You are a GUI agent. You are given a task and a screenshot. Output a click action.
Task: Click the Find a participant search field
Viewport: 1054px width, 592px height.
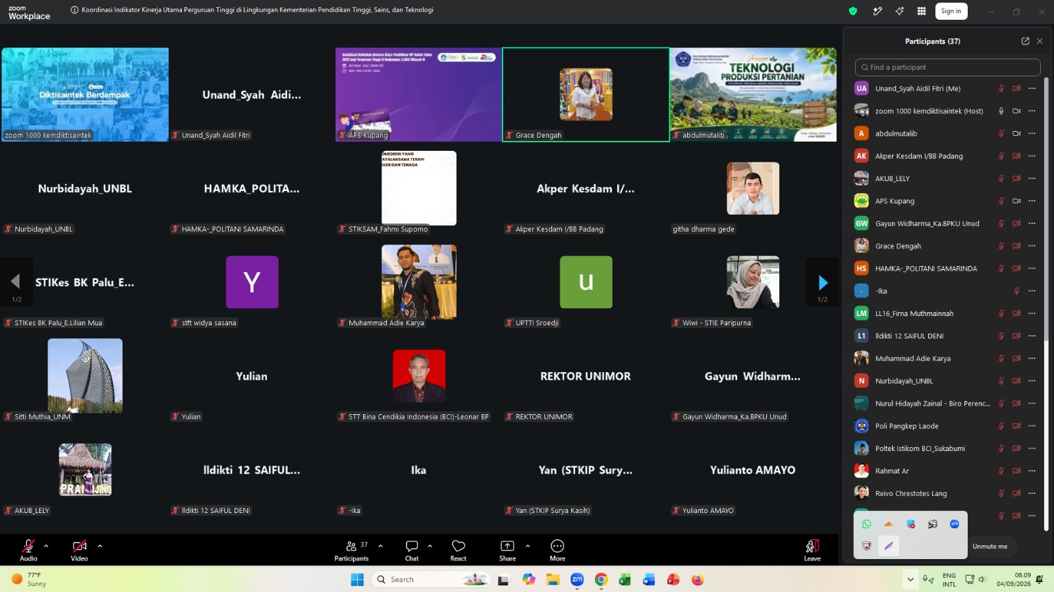point(947,67)
